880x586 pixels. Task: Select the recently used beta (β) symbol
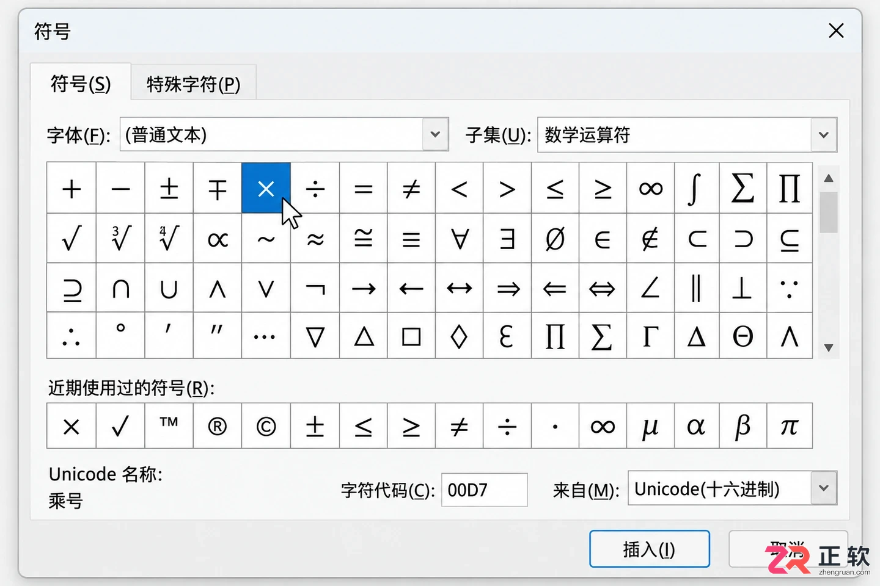point(743,425)
